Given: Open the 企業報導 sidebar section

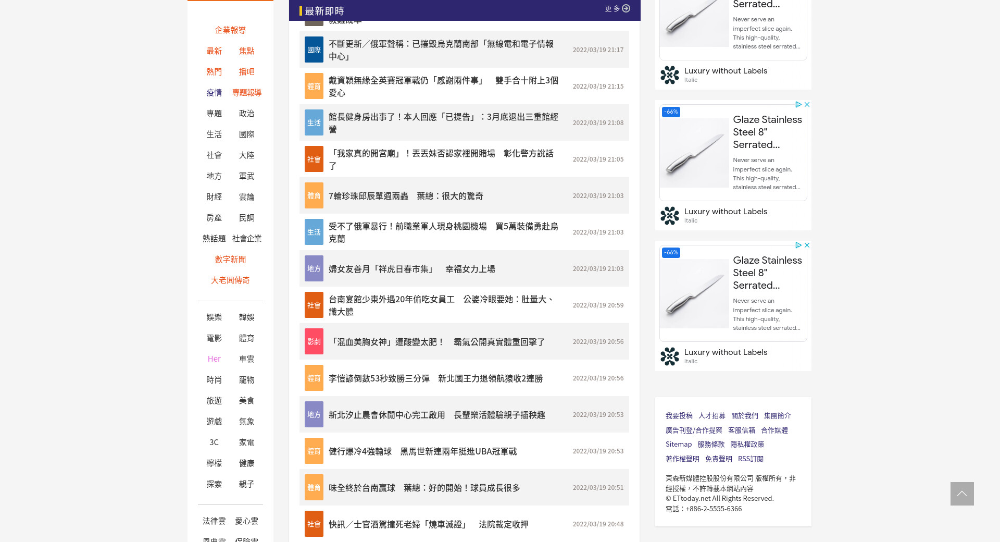Looking at the screenshot, I should [230, 30].
